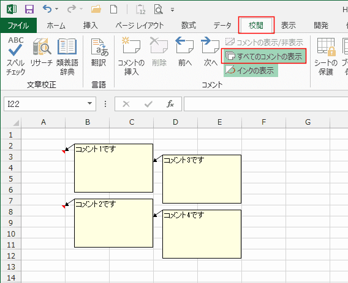Click the Excel application icon
This screenshot has width=348, height=283.
[12, 10]
